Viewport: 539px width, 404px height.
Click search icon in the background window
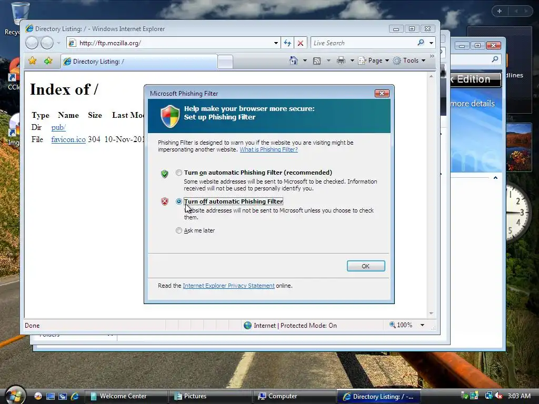click(x=495, y=59)
